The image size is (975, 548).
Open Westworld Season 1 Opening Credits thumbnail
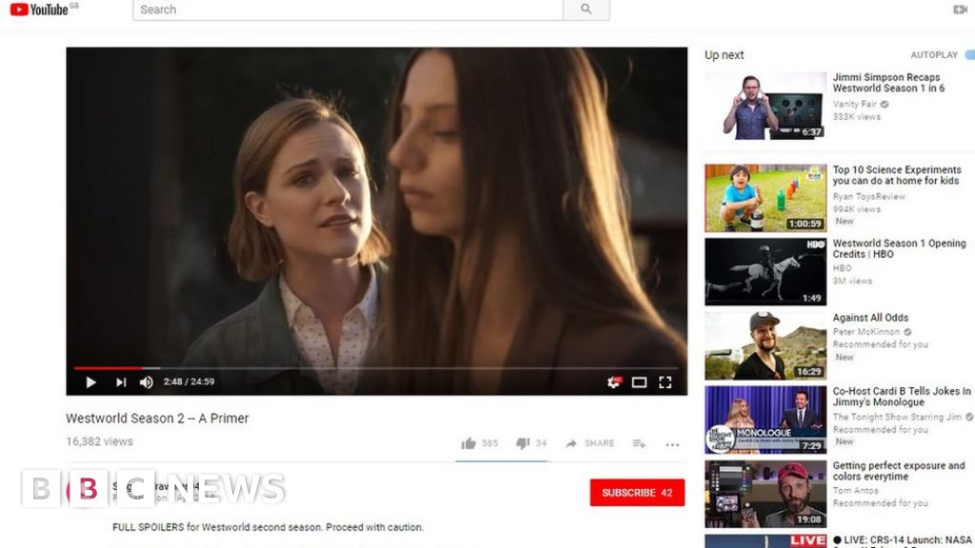[x=766, y=271]
